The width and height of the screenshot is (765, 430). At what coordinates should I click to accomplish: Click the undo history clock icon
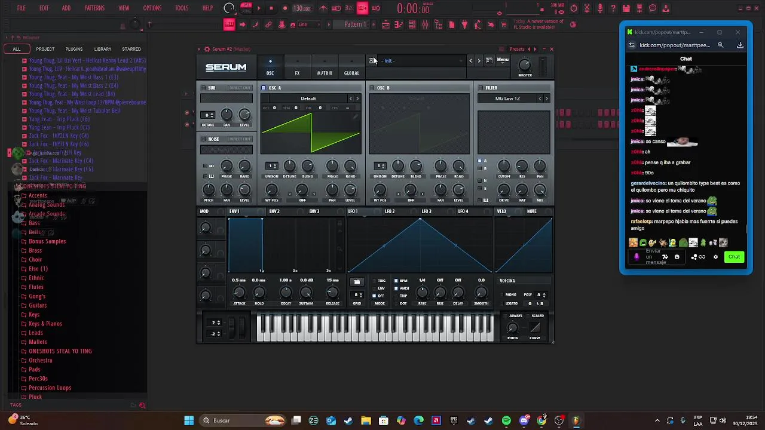574,8
